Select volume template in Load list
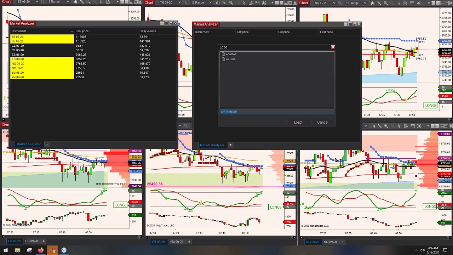Viewport: 453px width, 255px height. click(x=230, y=59)
